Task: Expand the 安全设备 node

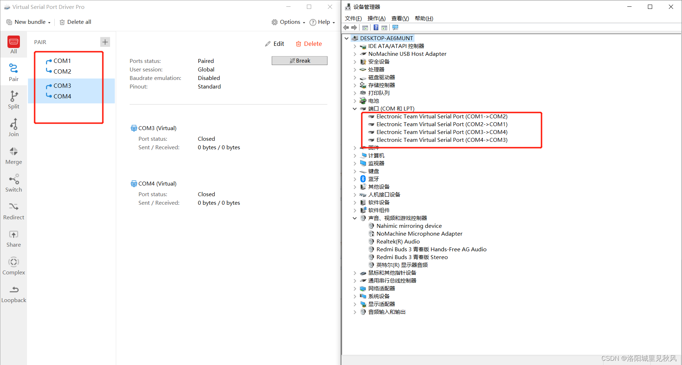Action: point(354,62)
